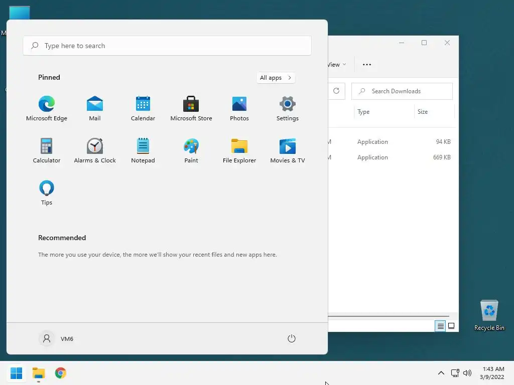Screen dimensions: 514x385
Task: Open Alarms & Clock
Action: pyautogui.click(x=95, y=150)
